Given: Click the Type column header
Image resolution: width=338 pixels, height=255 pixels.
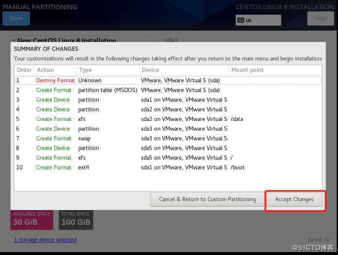Looking at the screenshot, I should [108, 70].
